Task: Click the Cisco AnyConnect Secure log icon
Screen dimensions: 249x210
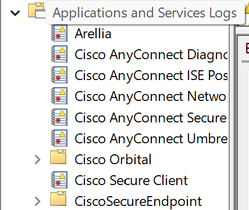Action: (59, 117)
